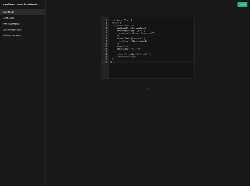Click the supabaseClient={supabase} code line
Screen dimensions: 250x186
tap(131, 28)
